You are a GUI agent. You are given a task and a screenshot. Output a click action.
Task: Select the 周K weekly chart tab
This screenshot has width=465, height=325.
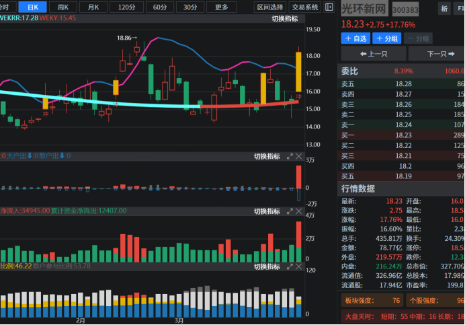(62, 7)
